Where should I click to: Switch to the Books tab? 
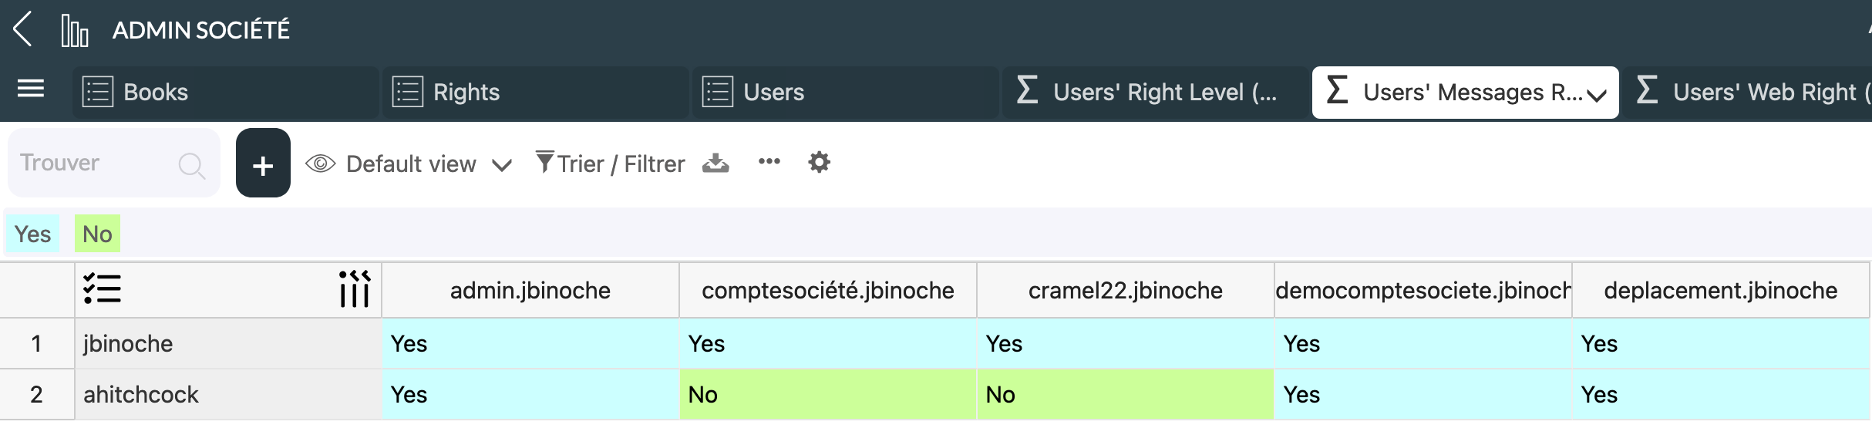[x=226, y=93]
